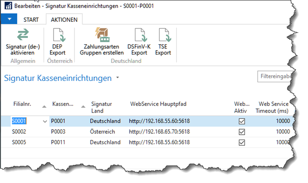Image resolution: width=308 pixels, height=183 pixels.
Task: Toggle Web Aktiv checkbox for S0005
Action: (x=242, y=142)
